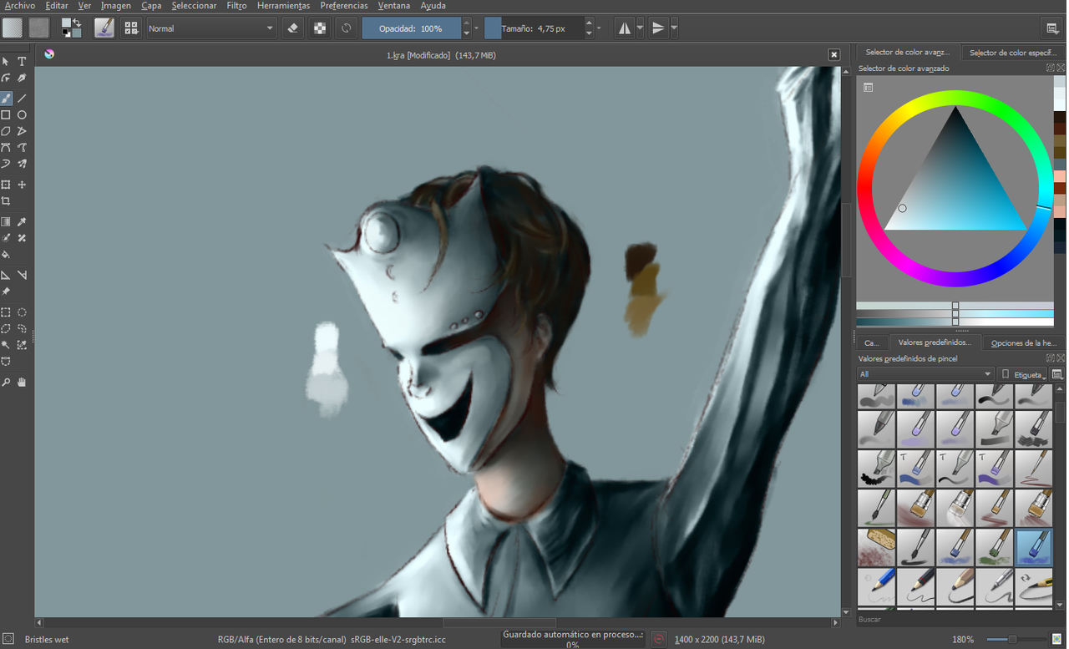Select the Reference Images pin tool
The image size is (1069, 649).
click(6, 292)
